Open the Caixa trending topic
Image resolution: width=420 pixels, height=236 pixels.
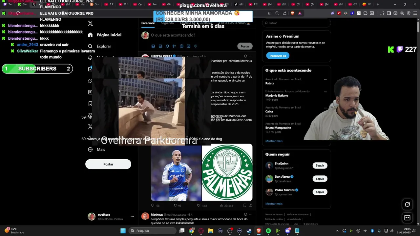(x=269, y=111)
